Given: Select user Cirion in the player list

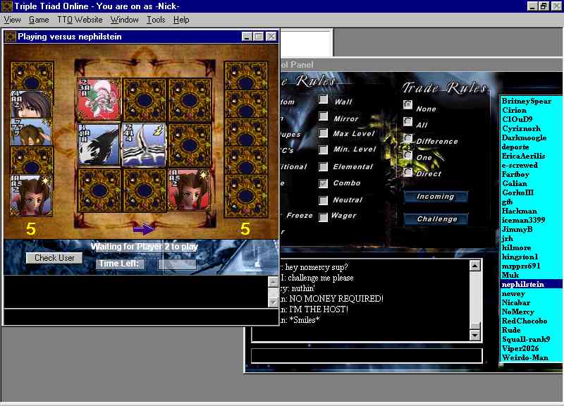Looking at the screenshot, I should coord(515,110).
